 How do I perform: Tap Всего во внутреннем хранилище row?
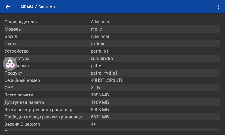(x=112, y=109)
